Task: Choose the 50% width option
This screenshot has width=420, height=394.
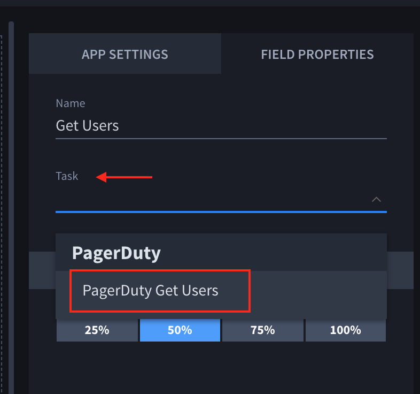Action: click(x=180, y=330)
